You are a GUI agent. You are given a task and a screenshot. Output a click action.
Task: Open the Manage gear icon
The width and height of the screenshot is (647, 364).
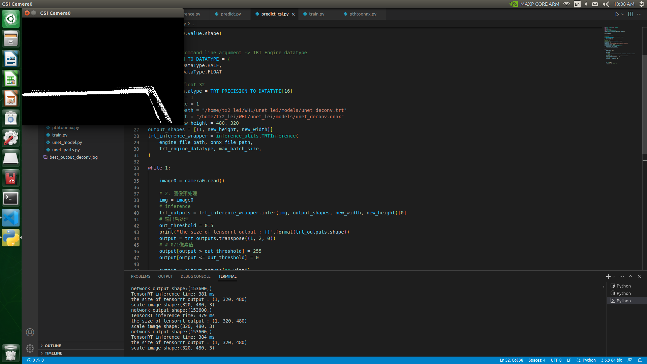tap(30, 348)
